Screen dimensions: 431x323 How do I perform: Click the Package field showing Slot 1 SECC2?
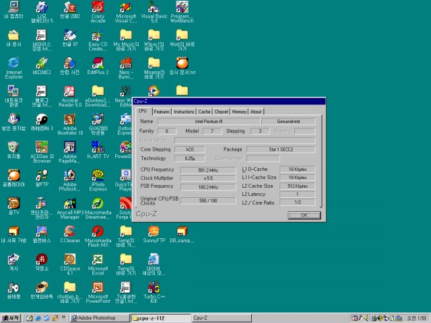281,149
